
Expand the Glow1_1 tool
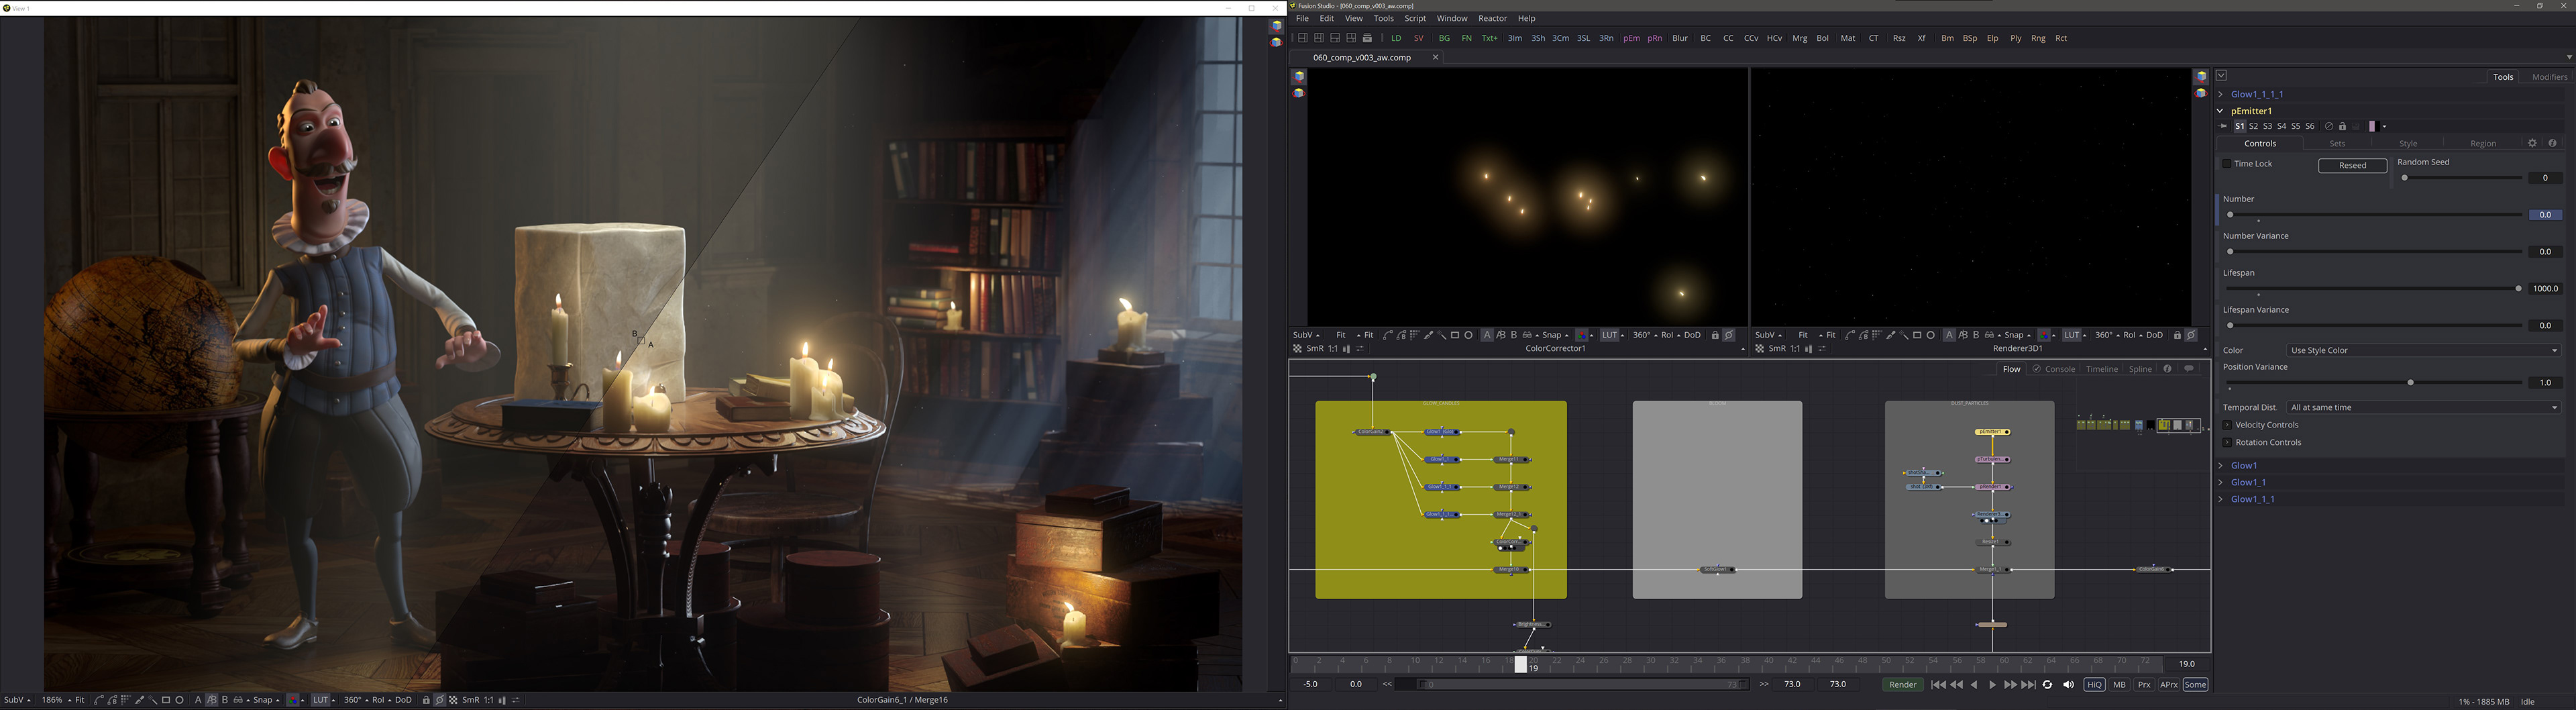pyautogui.click(x=2221, y=483)
